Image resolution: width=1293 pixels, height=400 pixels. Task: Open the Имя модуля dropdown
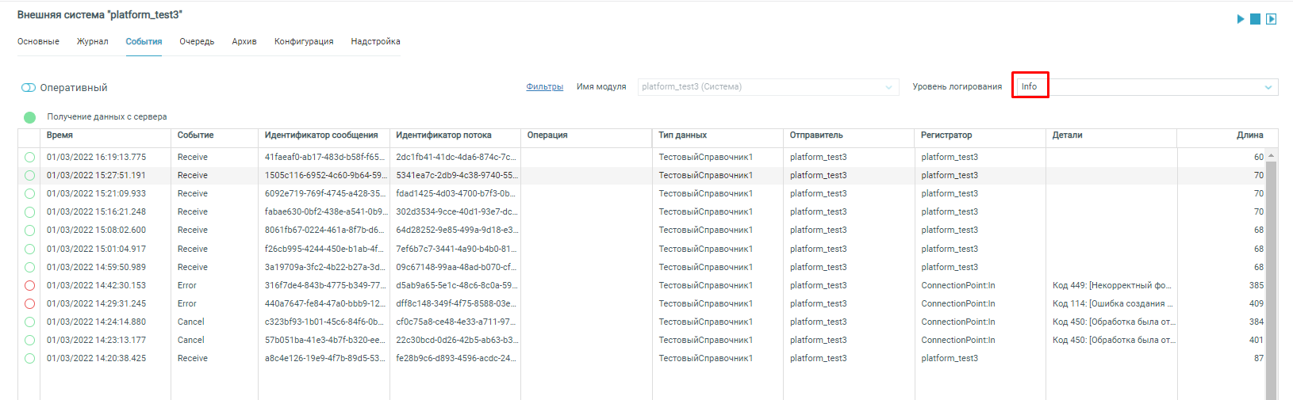(767, 87)
